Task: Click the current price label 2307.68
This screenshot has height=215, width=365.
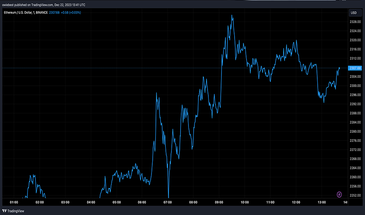Action: click(355, 68)
